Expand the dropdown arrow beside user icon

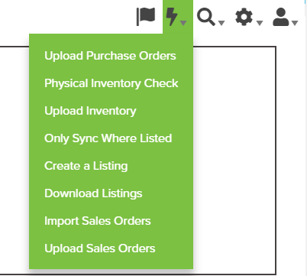295,23
